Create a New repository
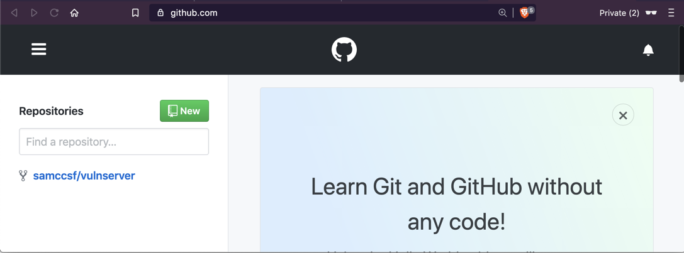684x253 pixels. 184,111
